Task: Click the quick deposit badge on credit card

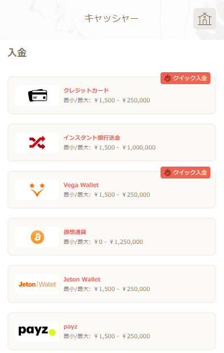Action: click(185, 78)
